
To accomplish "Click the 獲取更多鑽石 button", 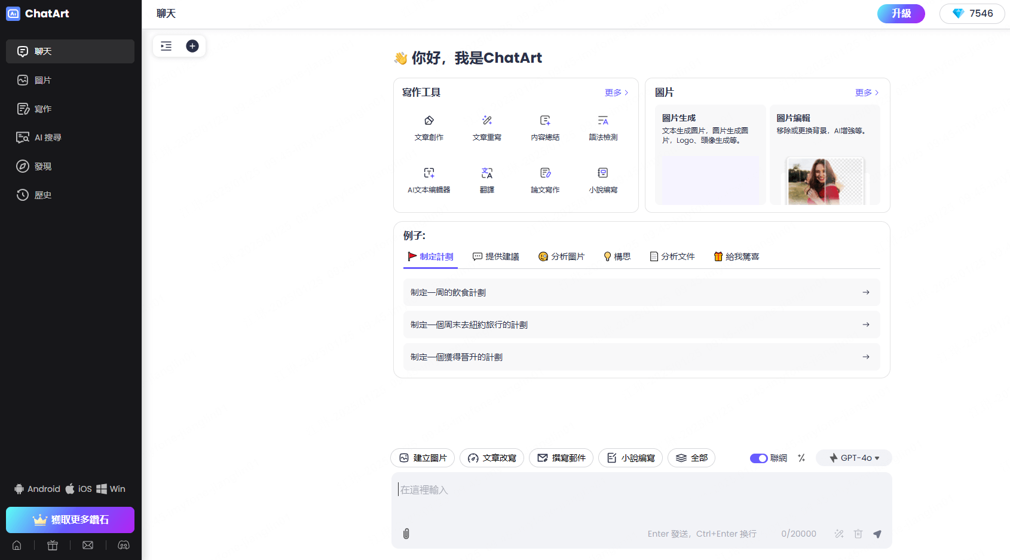I will 70,520.
